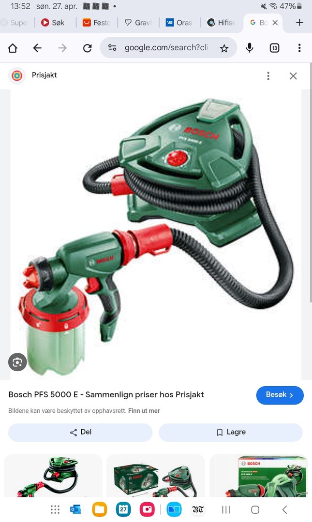This screenshot has height=522, width=312.
Task: Tap the Chrome home icon
Action: pyautogui.click(x=13, y=48)
